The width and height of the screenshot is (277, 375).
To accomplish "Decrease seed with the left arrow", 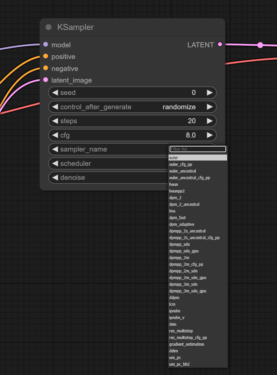I will point(55,93).
